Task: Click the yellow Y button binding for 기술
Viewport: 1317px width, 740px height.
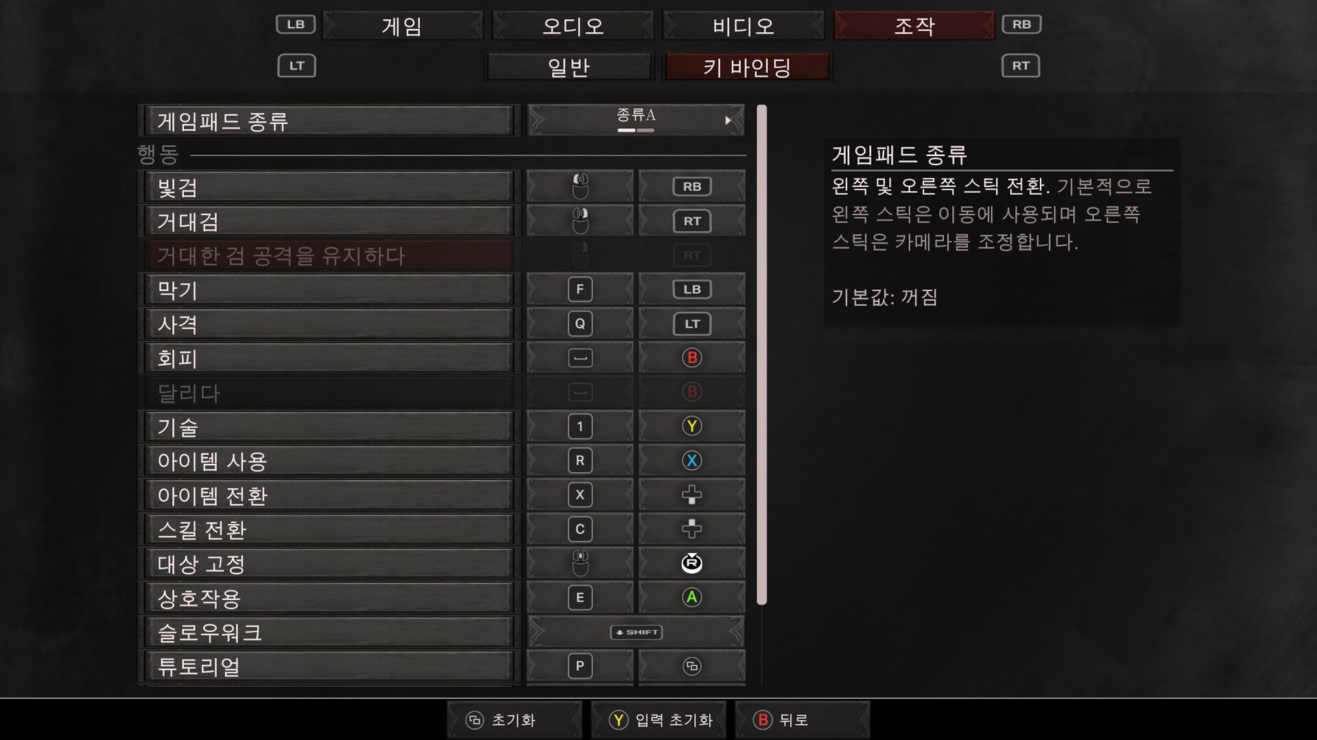Action: (692, 426)
